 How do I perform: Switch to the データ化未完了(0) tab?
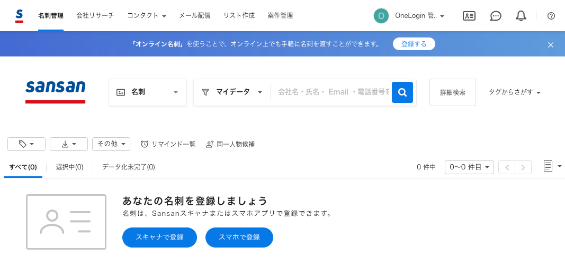(x=129, y=167)
